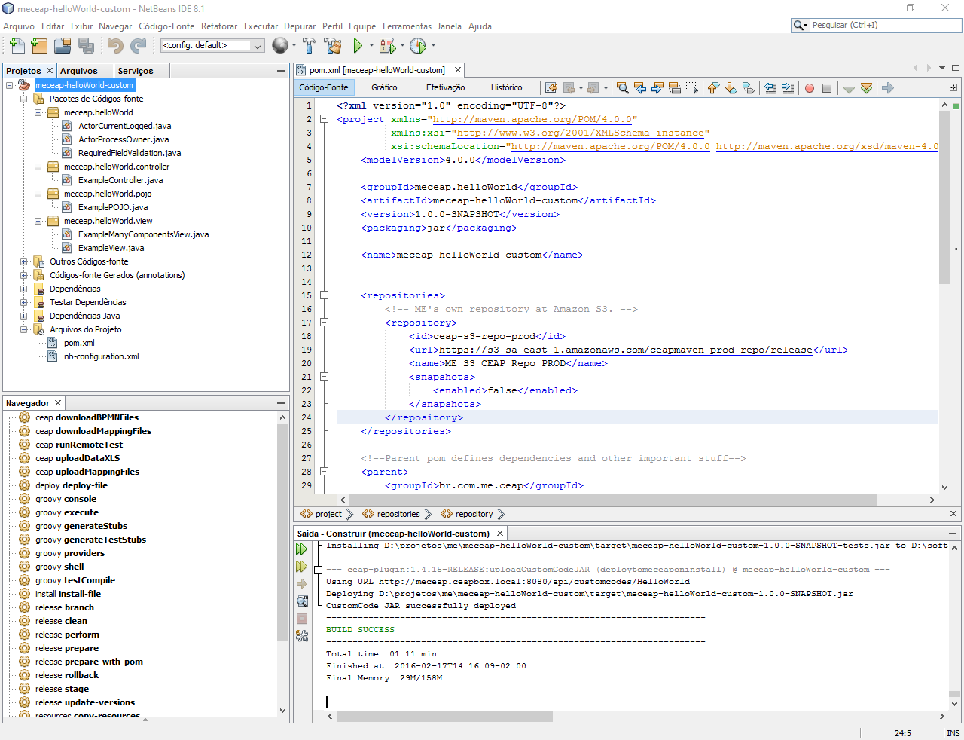
Task: Click the Output panel magnifier log icon
Action: point(302,601)
